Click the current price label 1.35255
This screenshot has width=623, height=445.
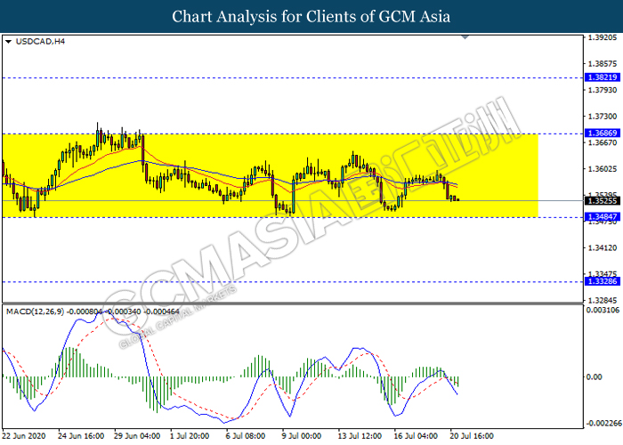(603, 200)
